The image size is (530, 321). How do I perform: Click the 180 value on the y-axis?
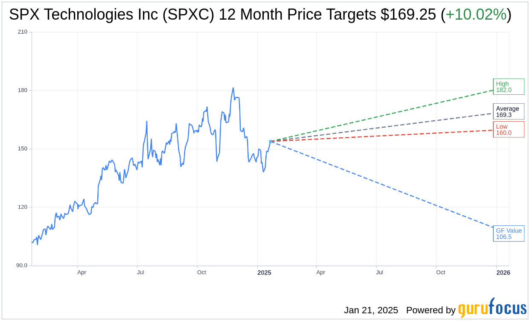click(x=23, y=90)
